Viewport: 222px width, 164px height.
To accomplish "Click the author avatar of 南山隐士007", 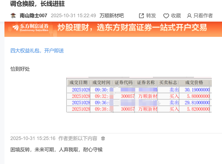I will pos(13,15).
